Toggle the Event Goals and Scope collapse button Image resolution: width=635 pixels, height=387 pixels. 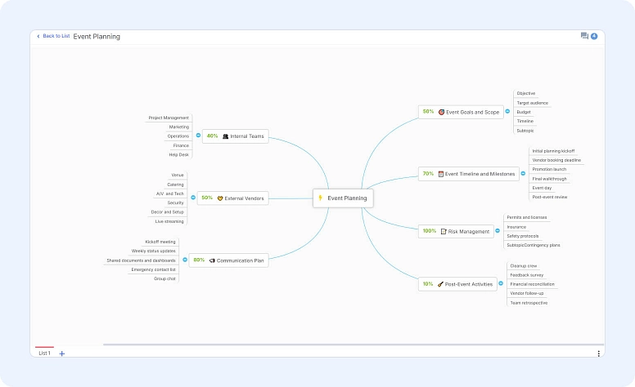click(507, 112)
